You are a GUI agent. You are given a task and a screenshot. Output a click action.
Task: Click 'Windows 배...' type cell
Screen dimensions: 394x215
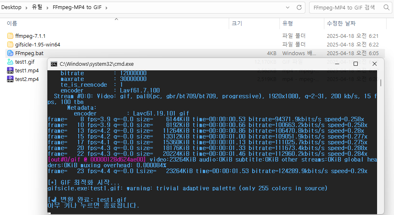click(299, 53)
